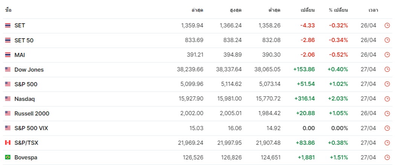Screen dimensions: 395x165
Task: Open the Dow Jones index page
Action: tap(29, 69)
